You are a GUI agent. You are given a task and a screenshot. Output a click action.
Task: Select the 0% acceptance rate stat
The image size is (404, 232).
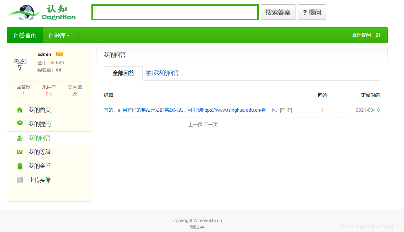click(49, 94)
